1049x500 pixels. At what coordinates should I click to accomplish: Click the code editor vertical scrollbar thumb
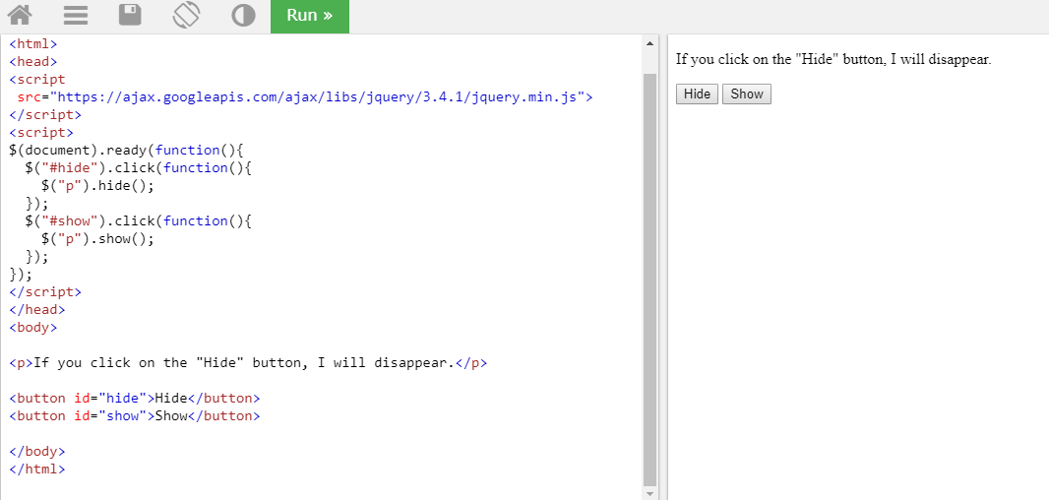[x=649, y=280]
